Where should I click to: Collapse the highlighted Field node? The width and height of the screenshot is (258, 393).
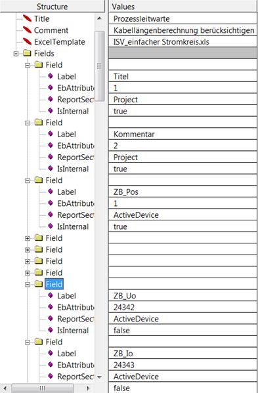[x=28, y=285]
